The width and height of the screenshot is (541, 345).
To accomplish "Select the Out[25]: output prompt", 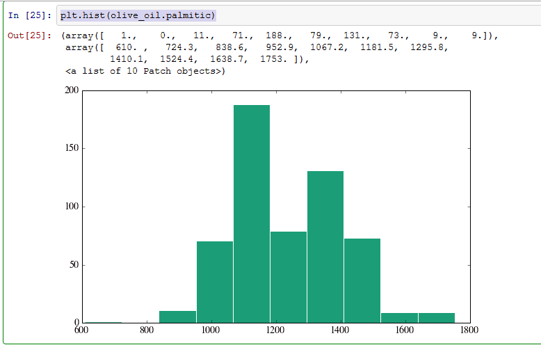I will pos(30,35).
